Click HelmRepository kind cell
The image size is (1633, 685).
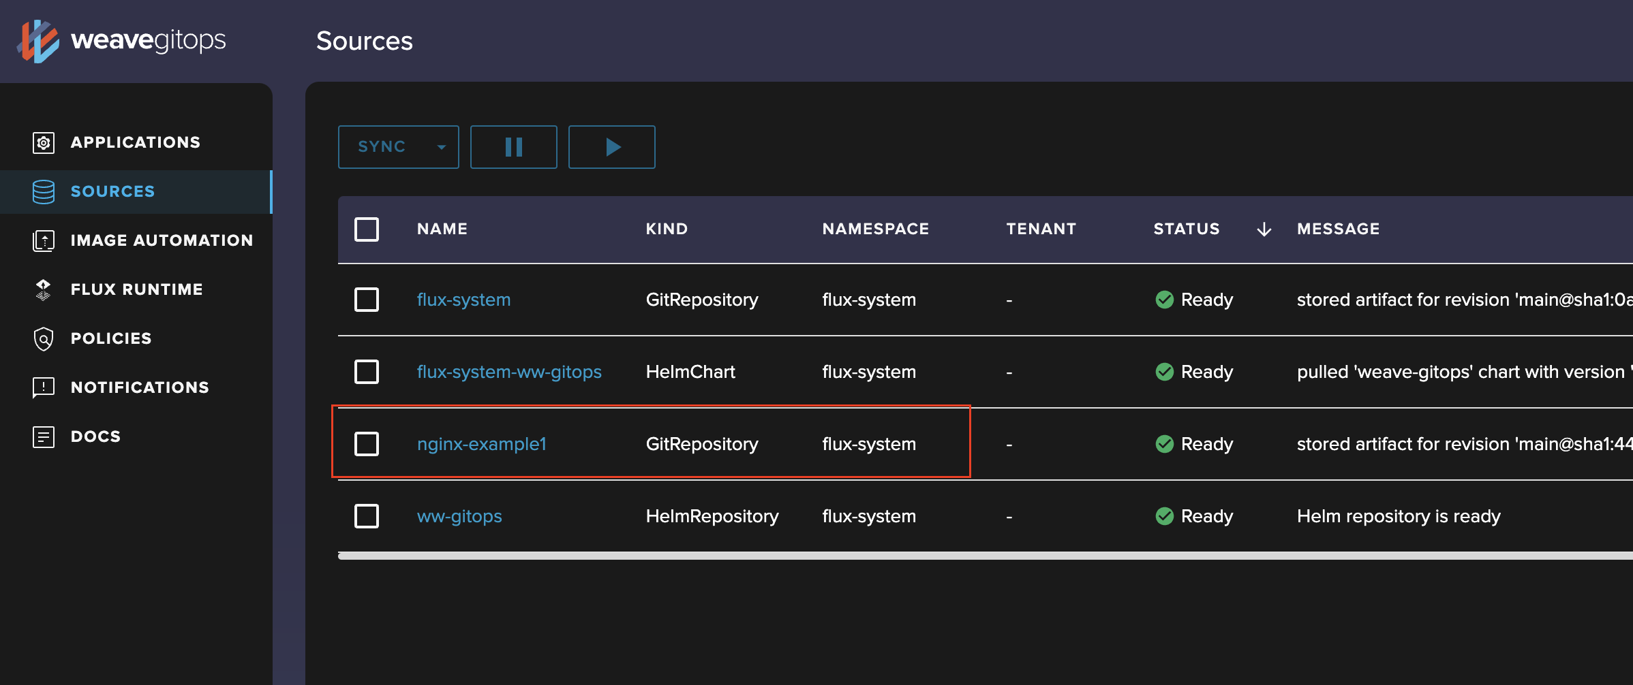[712, 516]
